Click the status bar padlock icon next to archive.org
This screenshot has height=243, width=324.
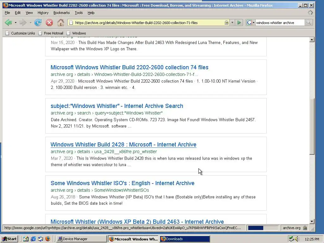(305, 228)
